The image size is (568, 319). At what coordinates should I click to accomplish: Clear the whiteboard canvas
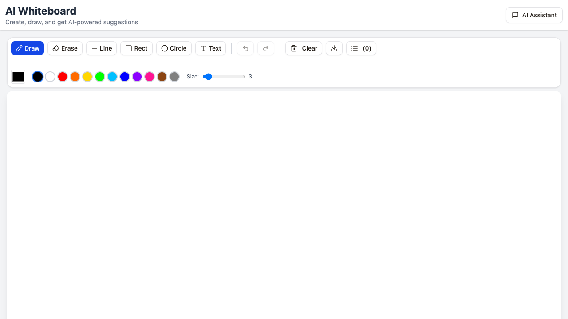[x=304, y=48]
